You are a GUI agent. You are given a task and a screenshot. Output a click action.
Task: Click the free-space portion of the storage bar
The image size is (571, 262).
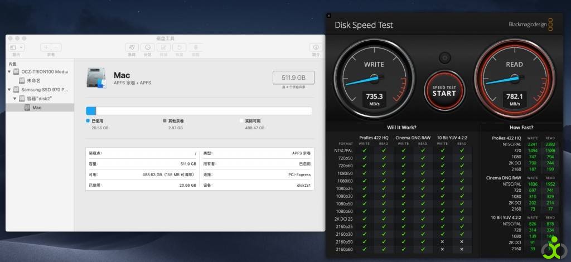(x=204, y=111)
